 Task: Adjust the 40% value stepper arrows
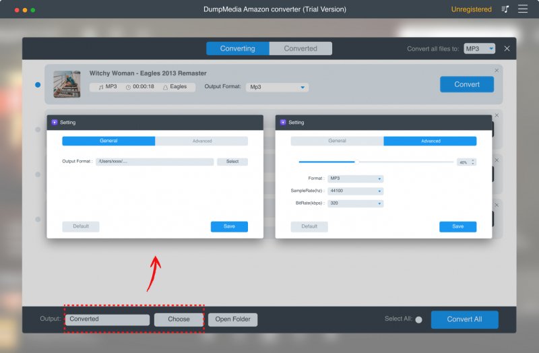point(473,162)
